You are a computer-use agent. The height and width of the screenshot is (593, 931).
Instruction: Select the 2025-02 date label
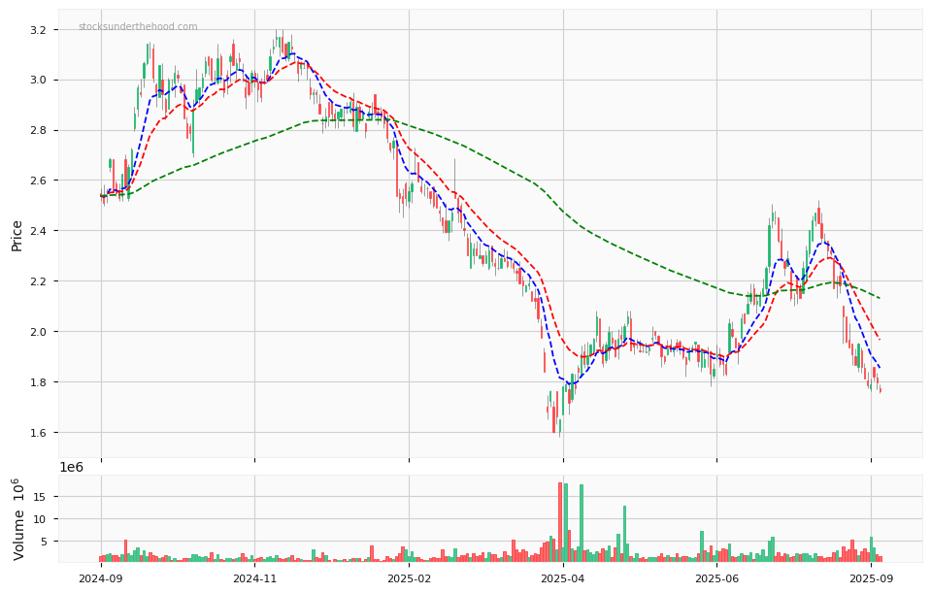point(409,578)
